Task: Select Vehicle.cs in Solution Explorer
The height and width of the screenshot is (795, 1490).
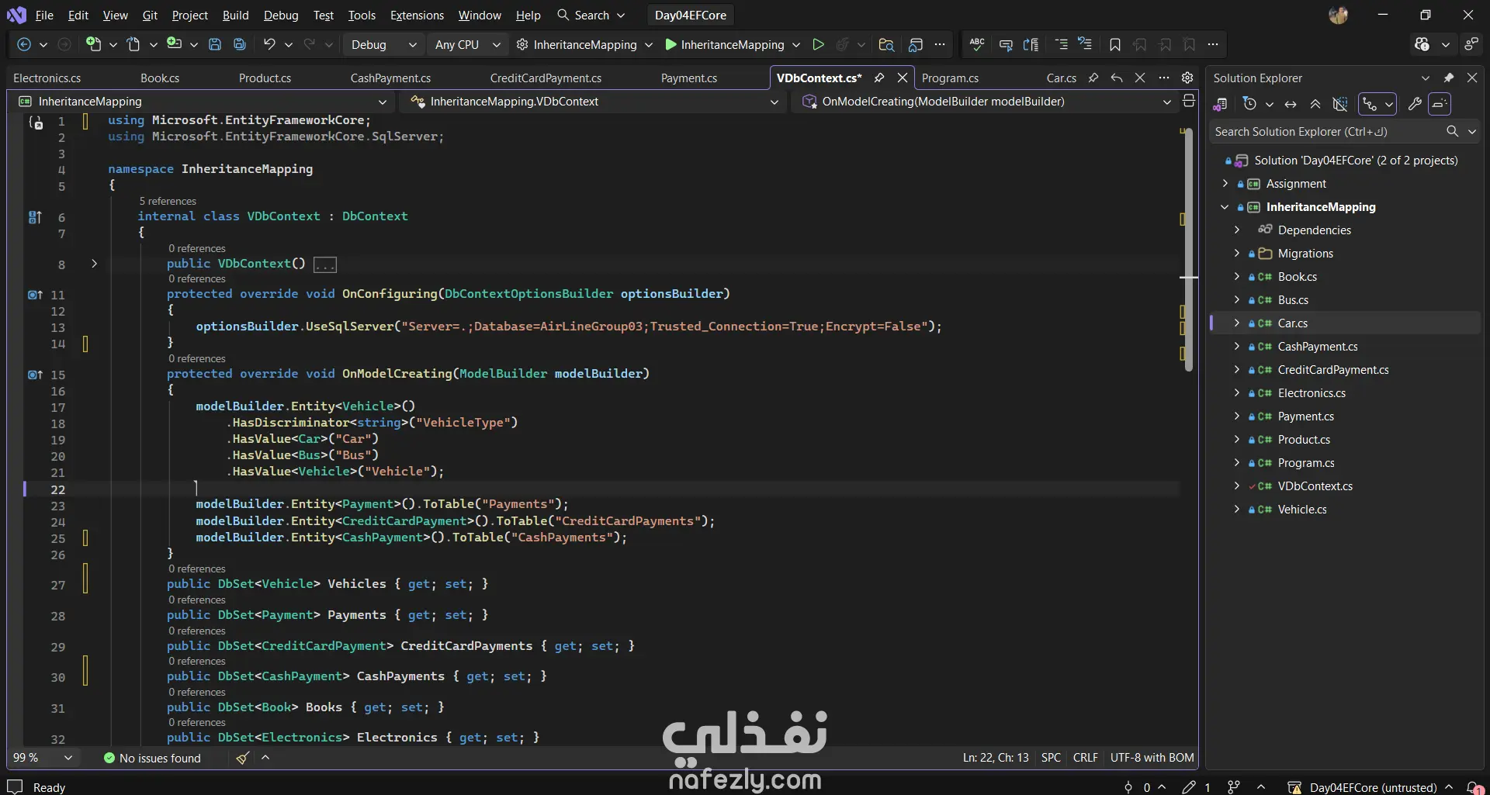Action: click(x=1302, y=510)
